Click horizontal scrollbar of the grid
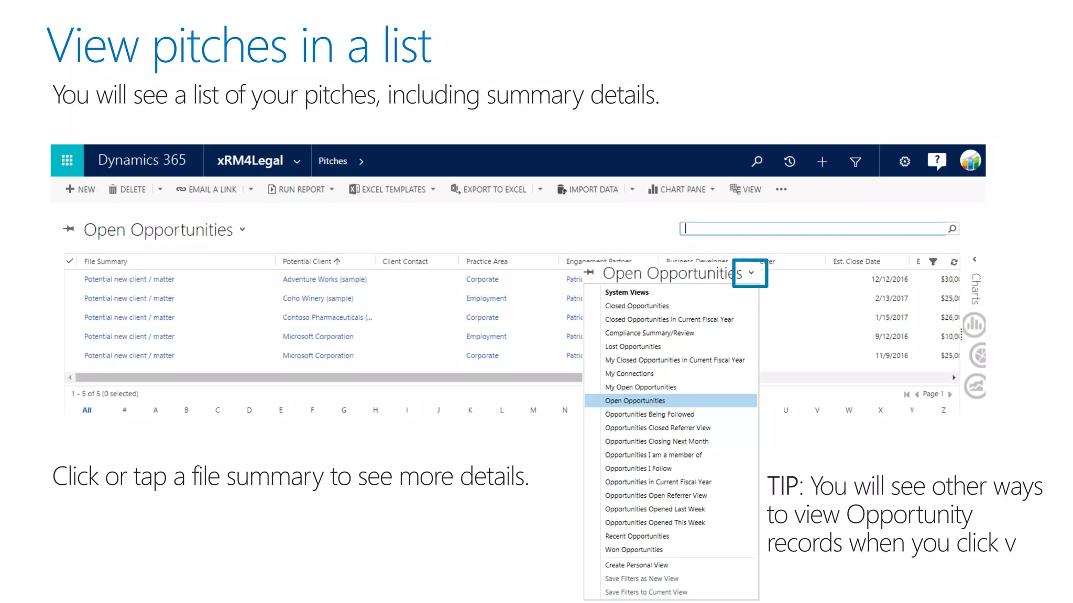Viewport: 1073px width, 603px height. click(329, 377)
